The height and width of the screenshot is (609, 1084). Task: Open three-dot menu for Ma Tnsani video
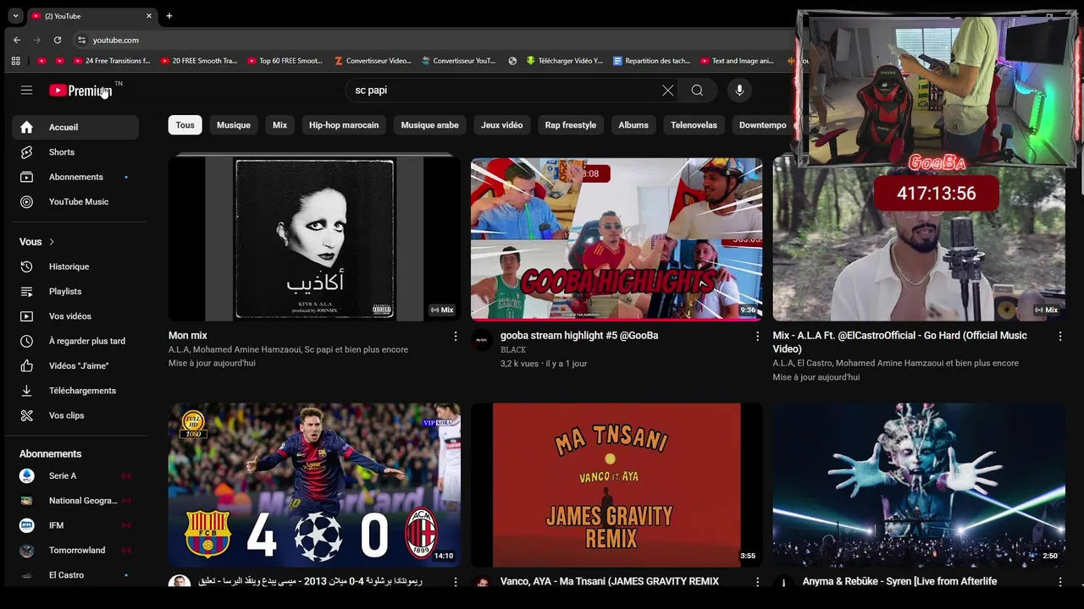point(757,582)
